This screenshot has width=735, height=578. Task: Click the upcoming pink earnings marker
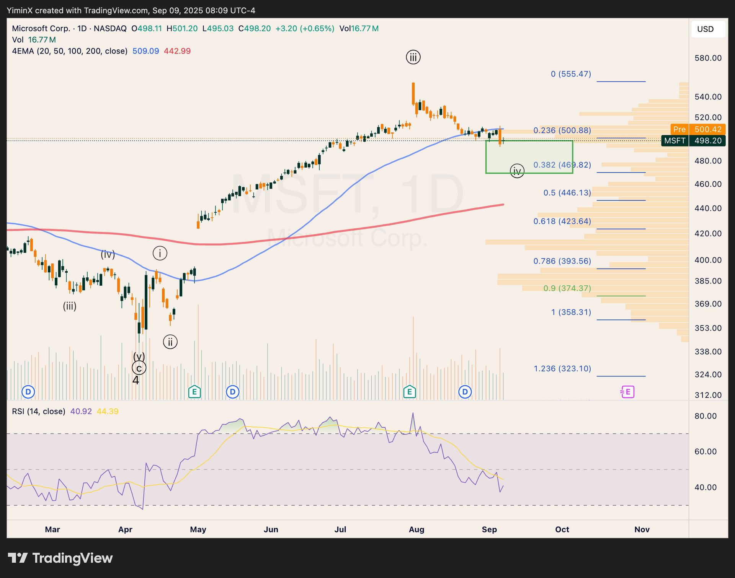click(x=627, y=392)
